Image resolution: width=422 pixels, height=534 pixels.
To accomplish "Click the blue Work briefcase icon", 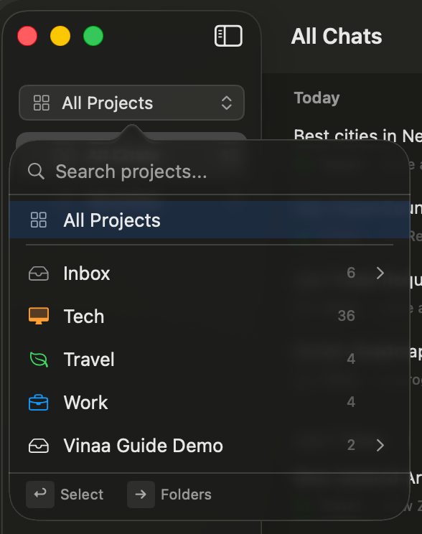I will coord(39,402).
